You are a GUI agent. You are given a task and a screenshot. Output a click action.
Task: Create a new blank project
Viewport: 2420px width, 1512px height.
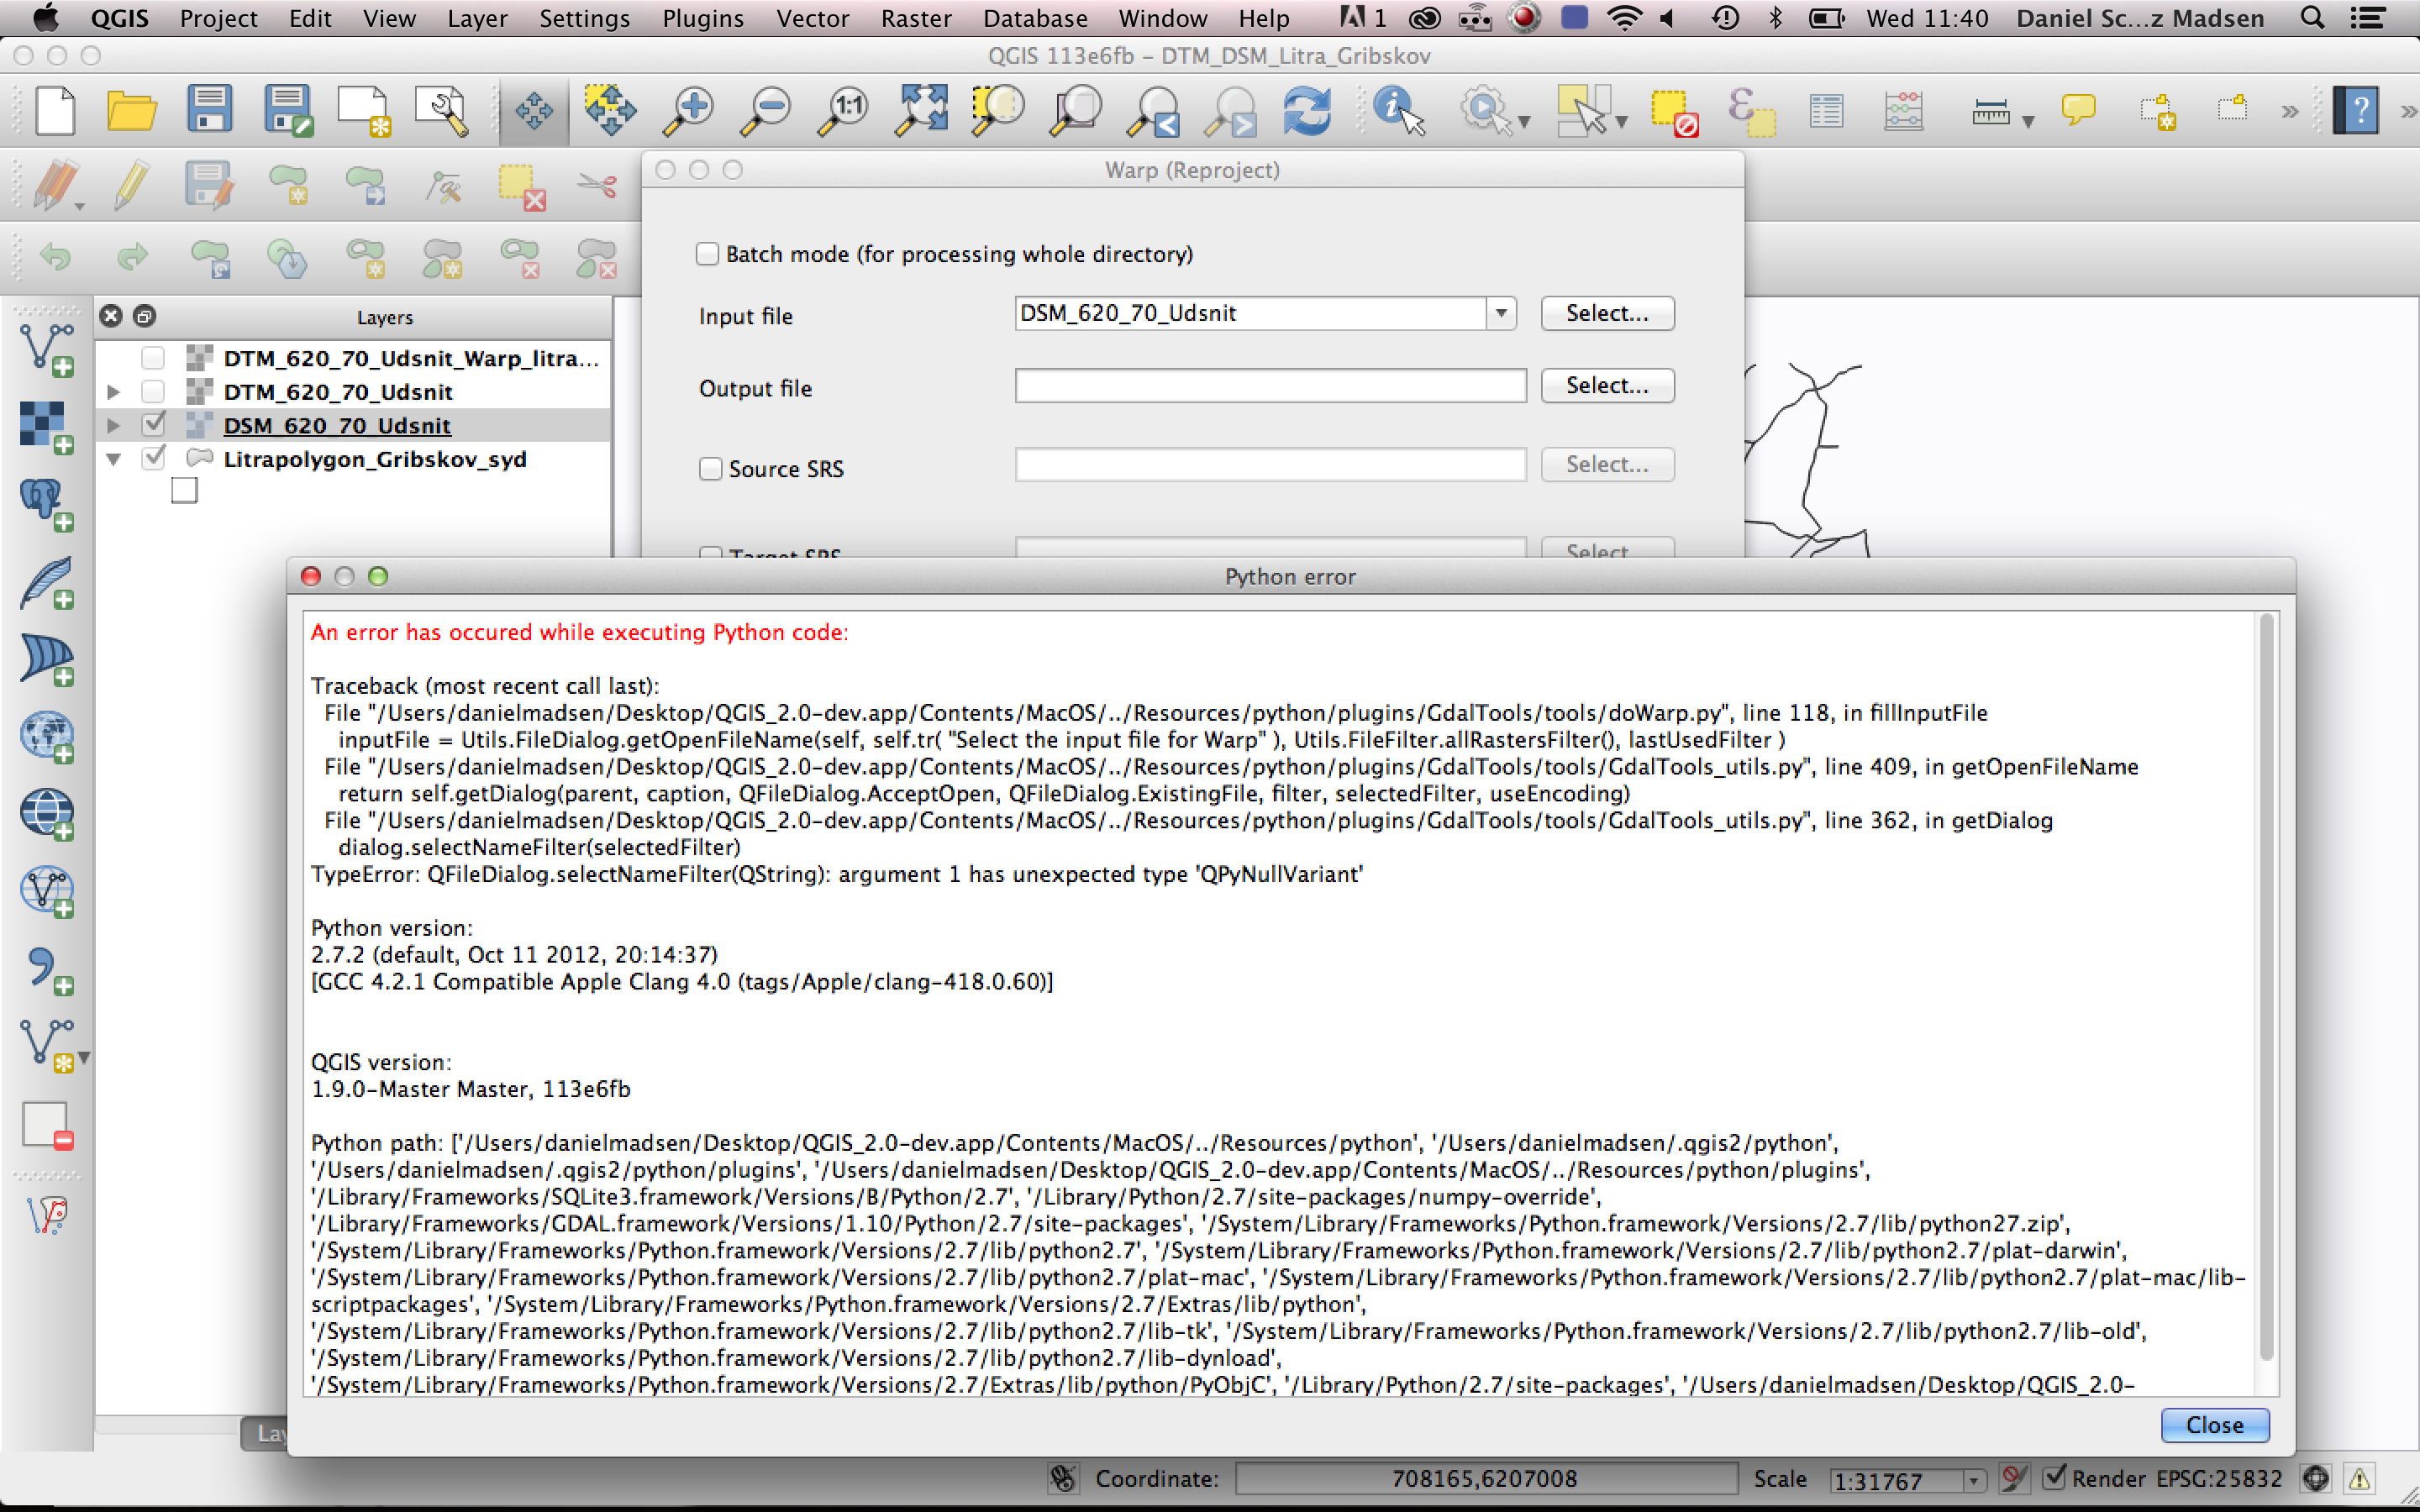(55, 110)
